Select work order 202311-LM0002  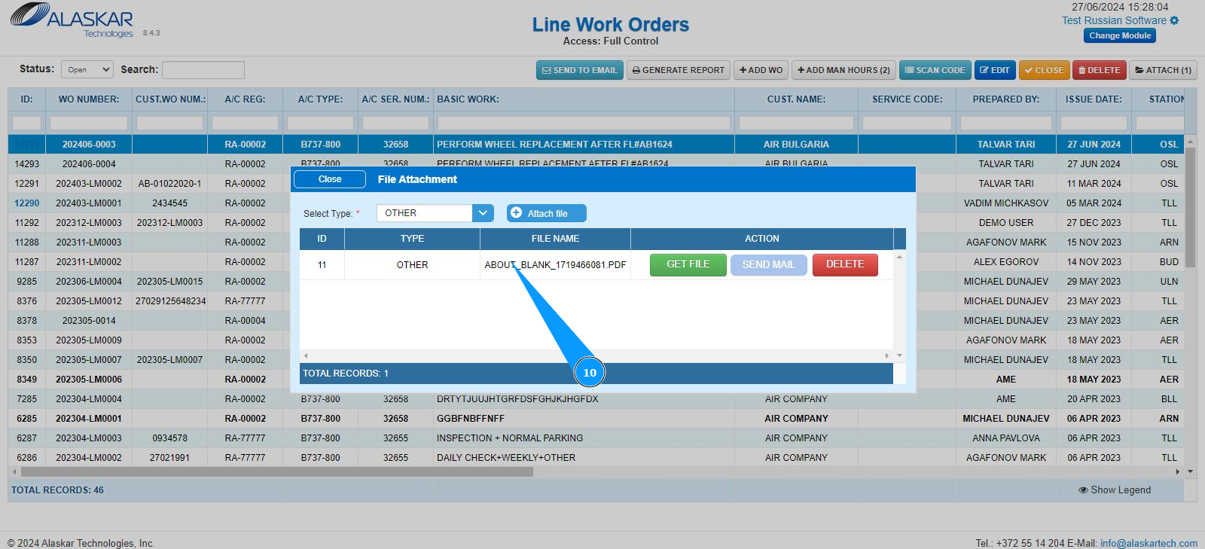point(89,262)
